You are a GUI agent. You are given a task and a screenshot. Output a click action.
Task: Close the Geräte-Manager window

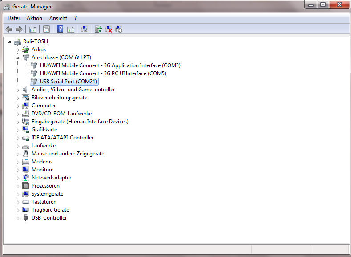339,4
